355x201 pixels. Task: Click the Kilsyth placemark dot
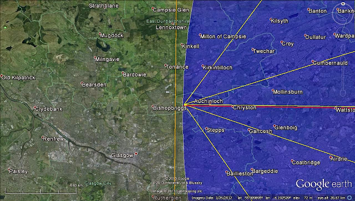[271, 19]
